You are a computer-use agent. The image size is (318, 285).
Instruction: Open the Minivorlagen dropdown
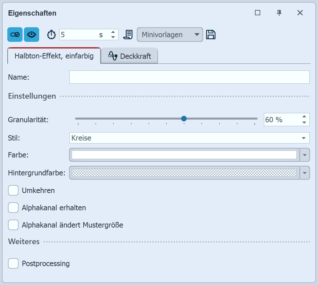click(170, 35)
